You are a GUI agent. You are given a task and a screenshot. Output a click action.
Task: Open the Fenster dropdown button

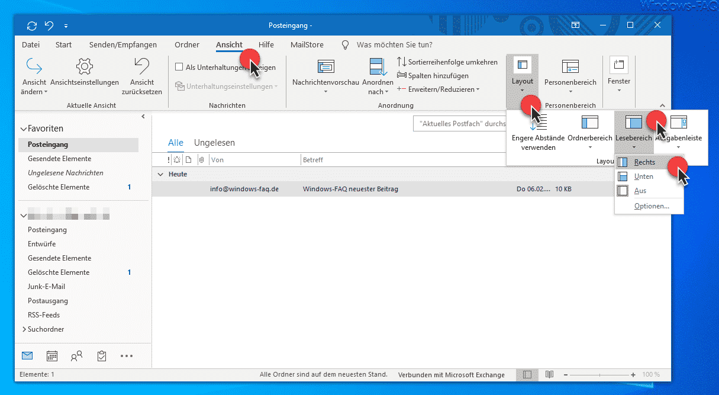click(619, 75)
